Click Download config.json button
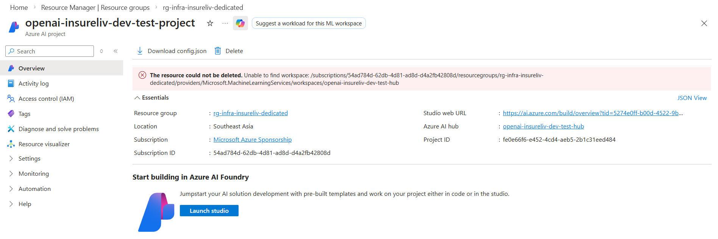 click(172, 51)
